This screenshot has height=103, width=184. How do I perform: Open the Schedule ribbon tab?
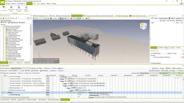pos(29,4)
